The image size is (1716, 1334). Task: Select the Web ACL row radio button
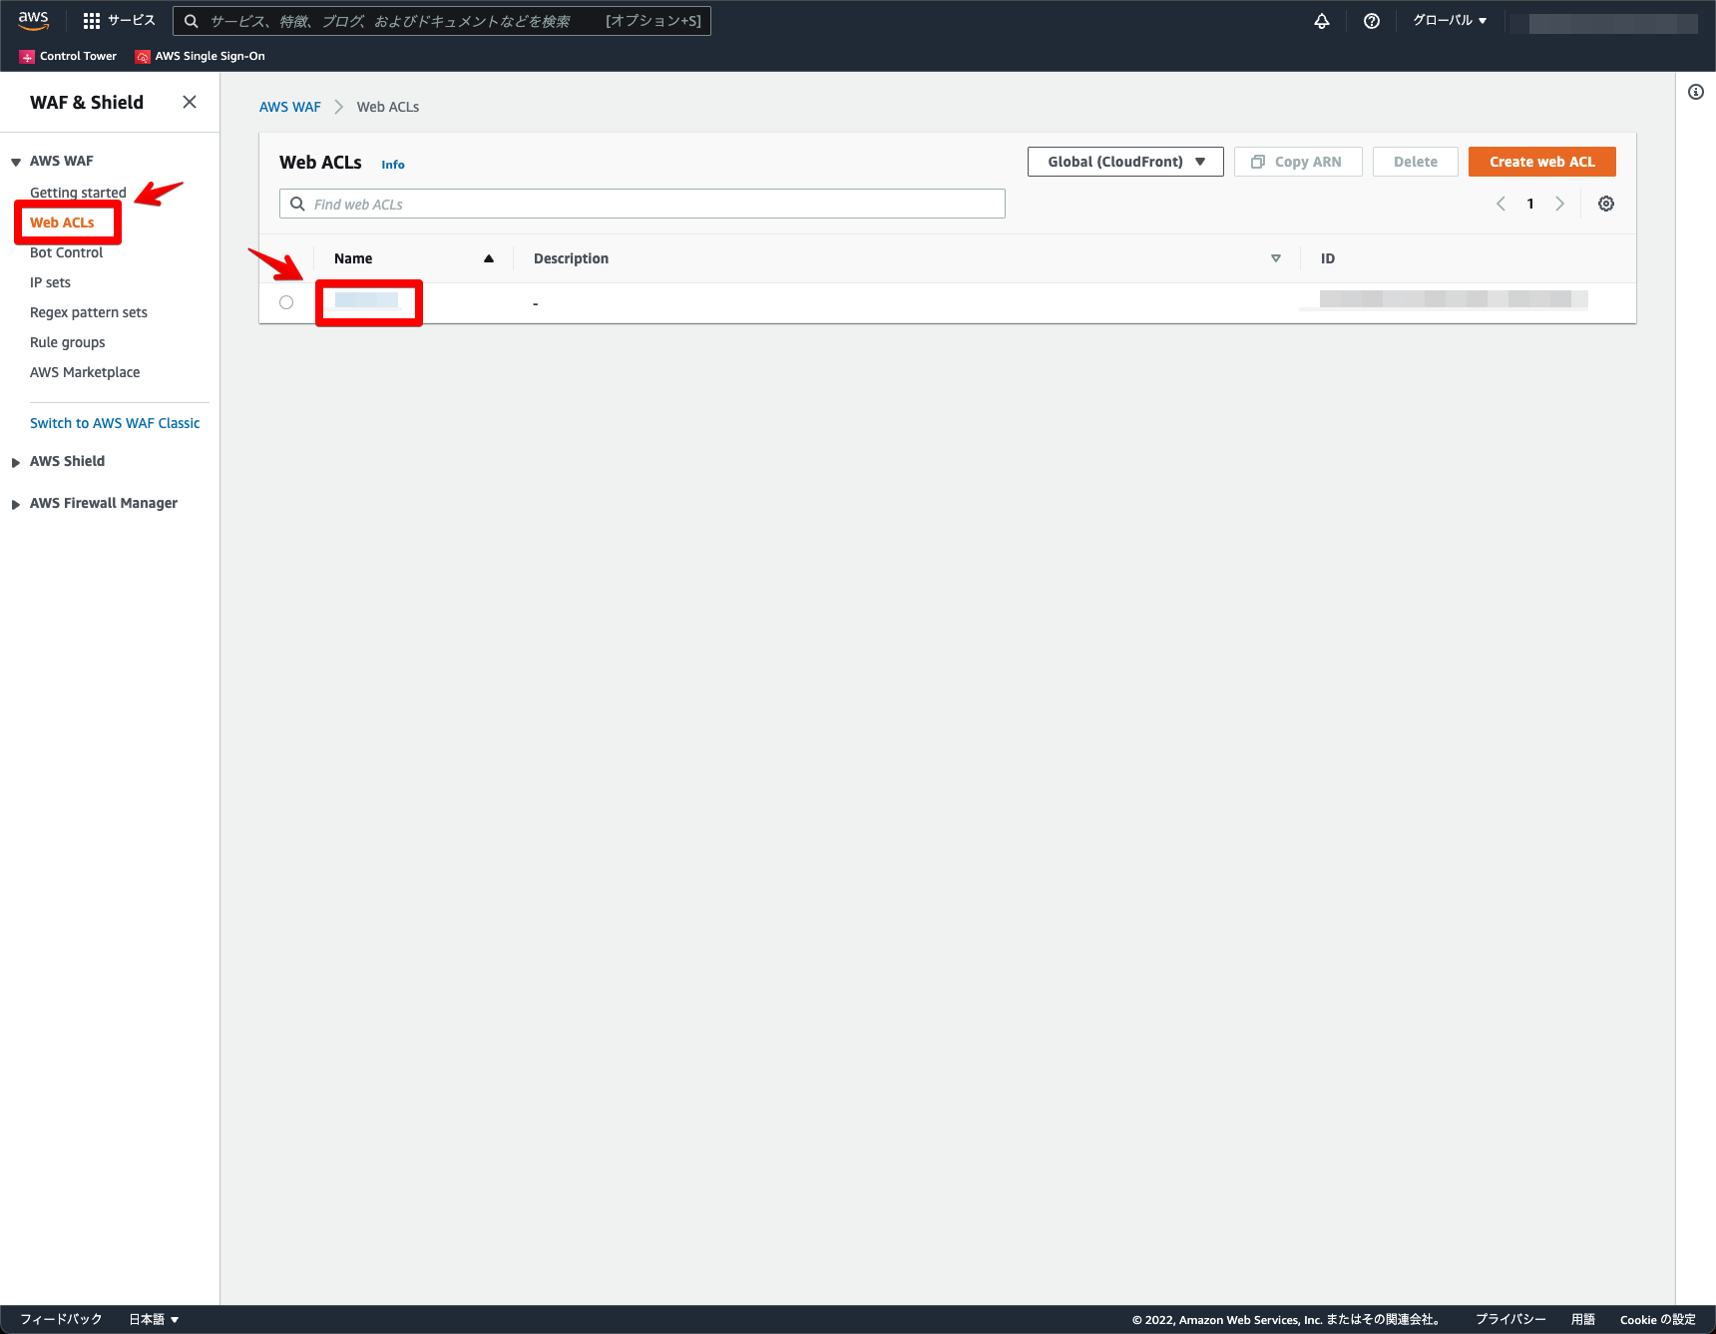click(286, 302)
